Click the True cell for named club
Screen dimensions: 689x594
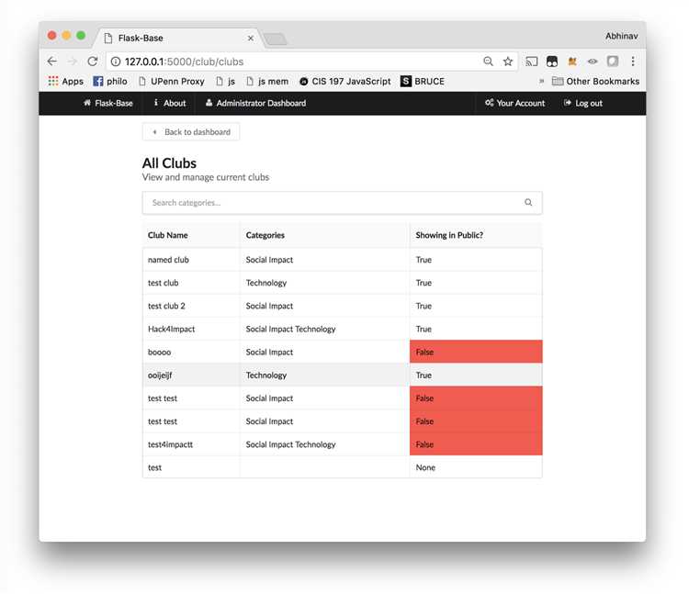click(x=476, y=260)
